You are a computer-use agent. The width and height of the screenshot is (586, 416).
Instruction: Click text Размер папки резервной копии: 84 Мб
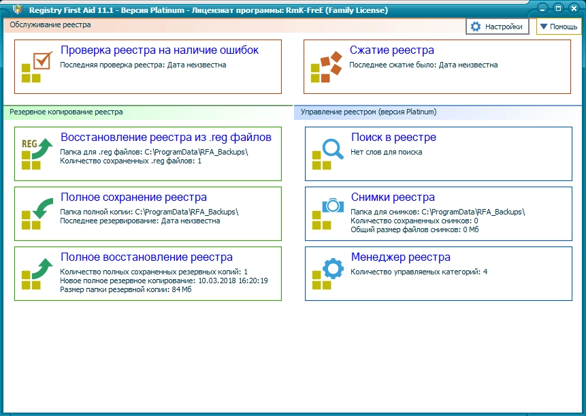126,289
